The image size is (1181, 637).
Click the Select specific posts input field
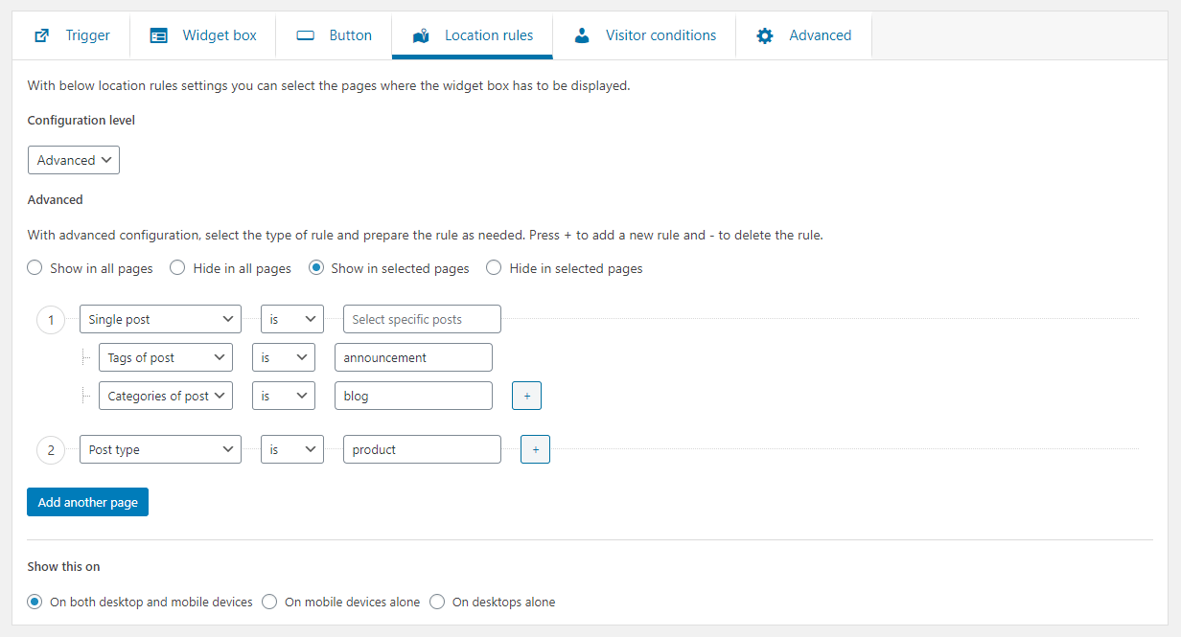click(422, 319)
